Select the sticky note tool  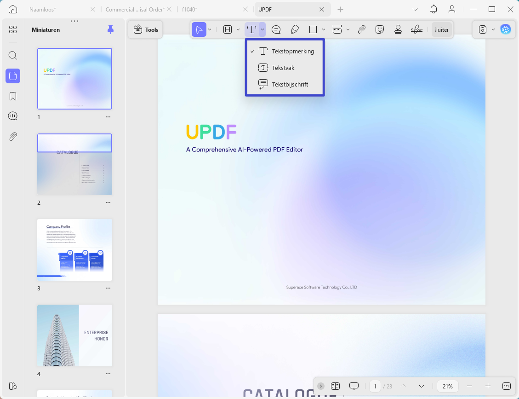[276, 29]
